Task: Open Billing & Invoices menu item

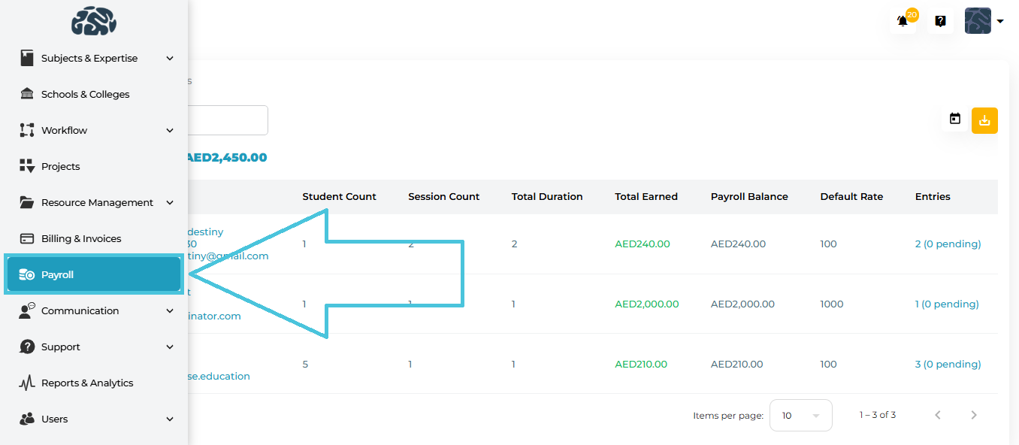Action: pyautogui.click(x=81, y=238)
